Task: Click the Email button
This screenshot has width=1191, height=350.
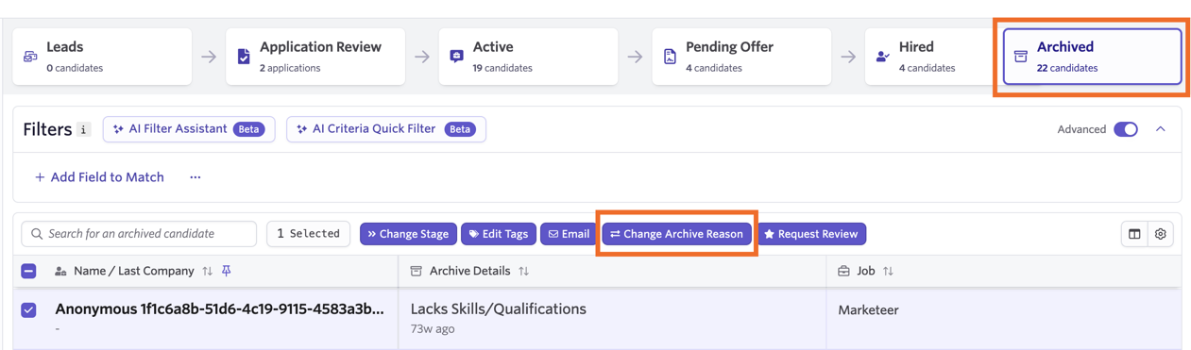Action: [569, 234]
